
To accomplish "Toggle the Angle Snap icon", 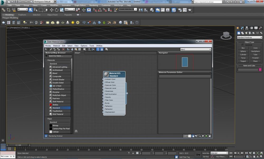I will (x=100, y=10).
